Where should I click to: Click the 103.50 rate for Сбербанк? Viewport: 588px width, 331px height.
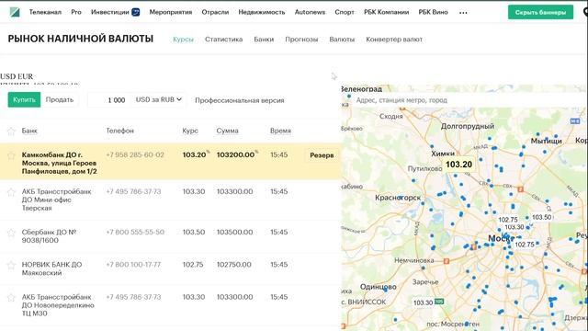194,232
